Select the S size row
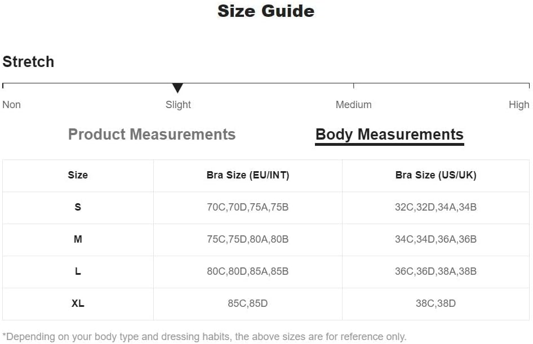This screenshot has width=533, height=344. 266,208
